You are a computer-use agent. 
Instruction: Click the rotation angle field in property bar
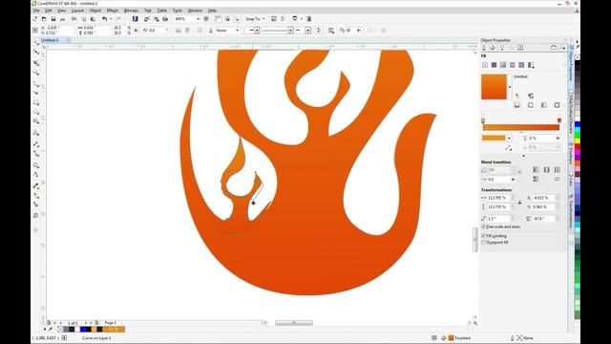pyautogui.click(x=155, y=30)
